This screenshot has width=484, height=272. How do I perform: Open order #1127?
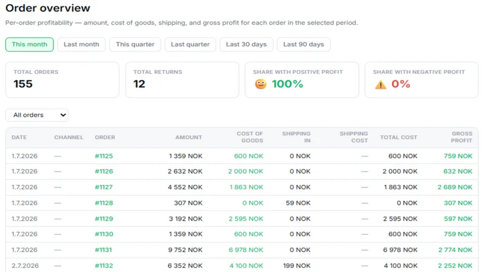103,187
